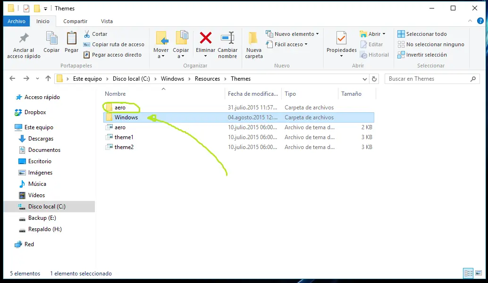The image size is (488, 283).
Task: Click Invertir selección
Action: tap(422, 55)
